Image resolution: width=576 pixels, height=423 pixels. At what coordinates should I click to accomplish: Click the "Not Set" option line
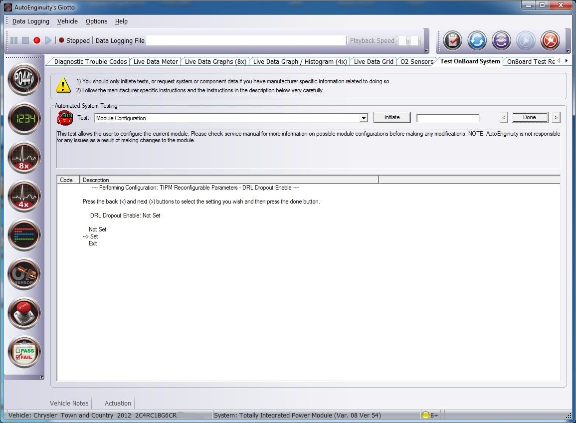(97, 229)
